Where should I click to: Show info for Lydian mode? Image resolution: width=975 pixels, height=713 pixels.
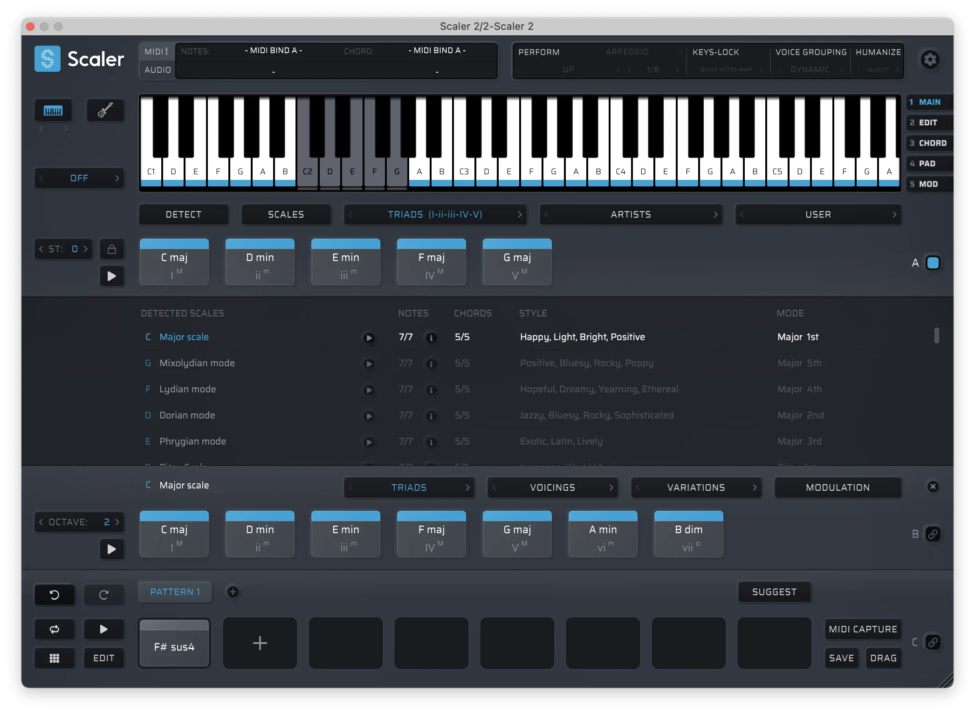pyautogui.click(x=431, y=390)
